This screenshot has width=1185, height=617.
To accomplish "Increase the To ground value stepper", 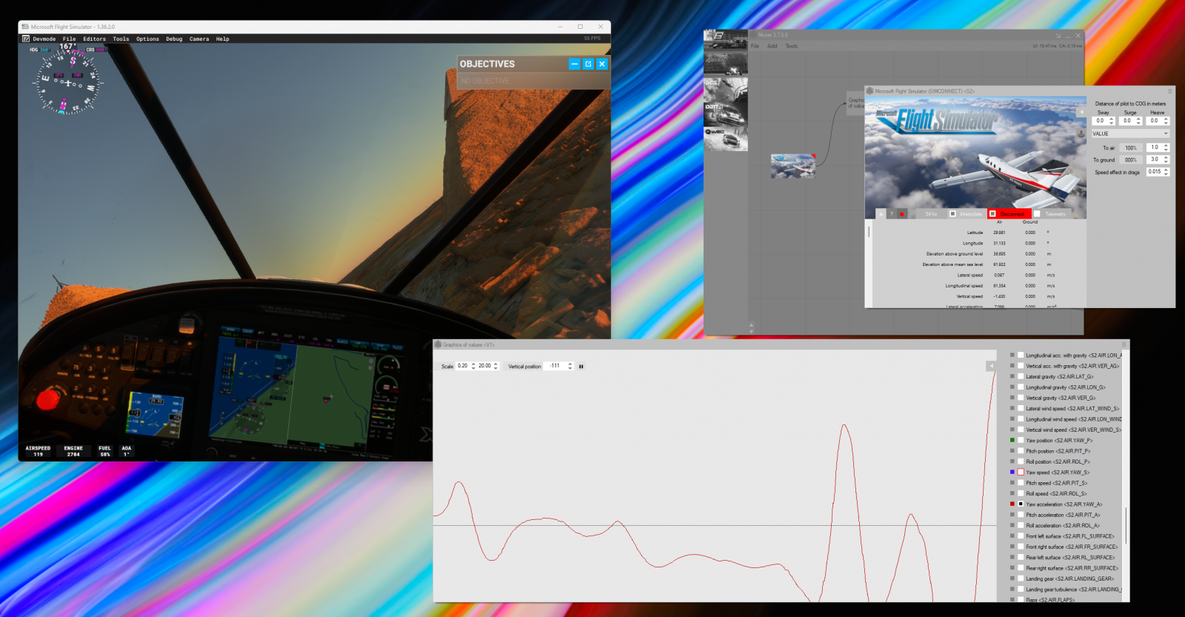I will [1166, 157].
